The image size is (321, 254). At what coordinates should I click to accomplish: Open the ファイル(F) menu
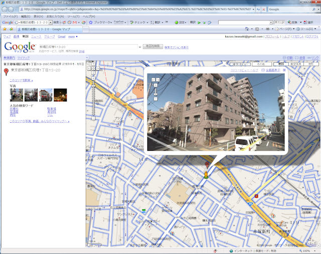pos(11,17)
